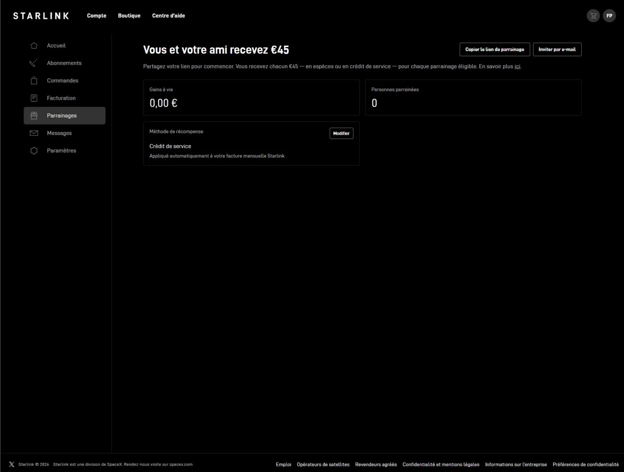Click Copier le lien de parrainage button

coord(495,50)
